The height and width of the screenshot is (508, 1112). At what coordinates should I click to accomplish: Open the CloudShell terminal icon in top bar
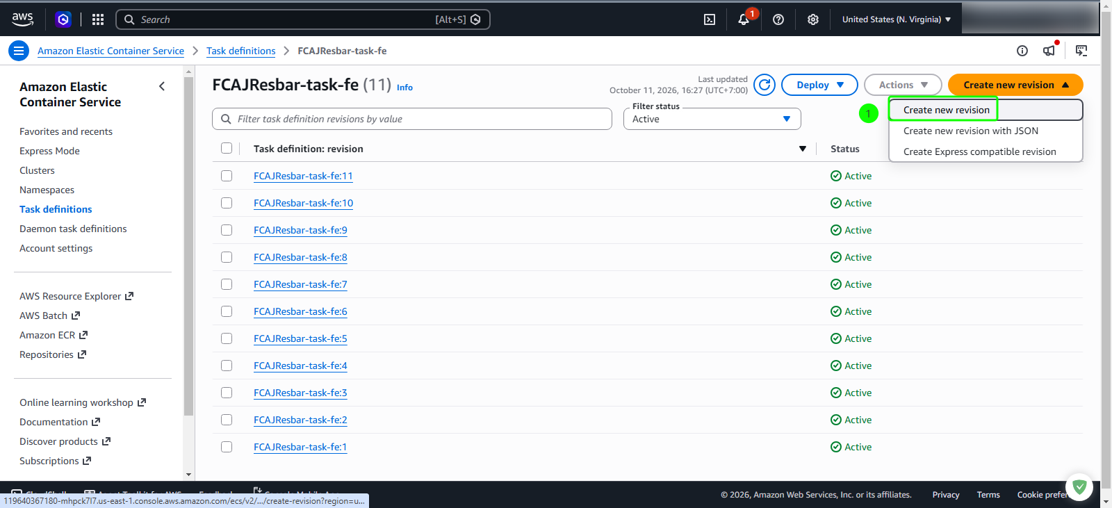(710, 19)
